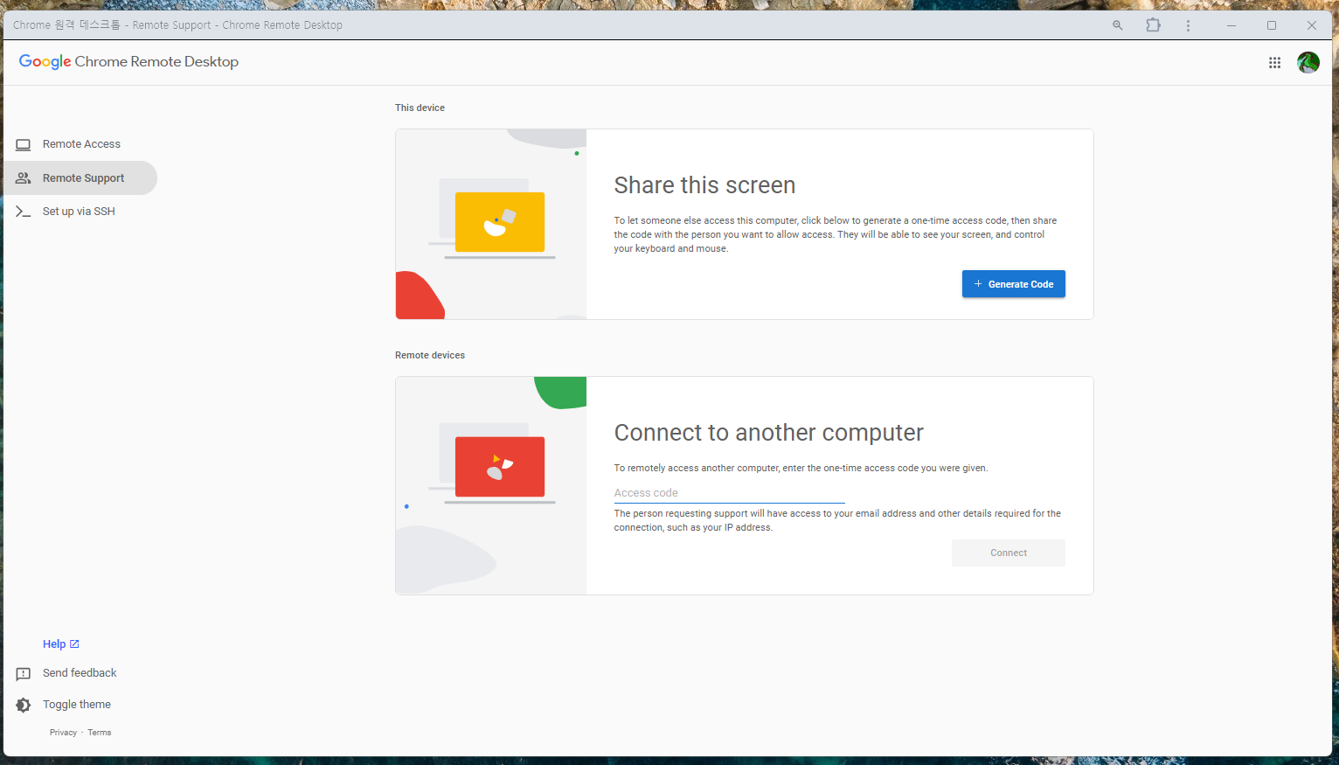1339x765 pixels.
Task: Open the Google apps grid
Action: click(x=1274, y=62)
